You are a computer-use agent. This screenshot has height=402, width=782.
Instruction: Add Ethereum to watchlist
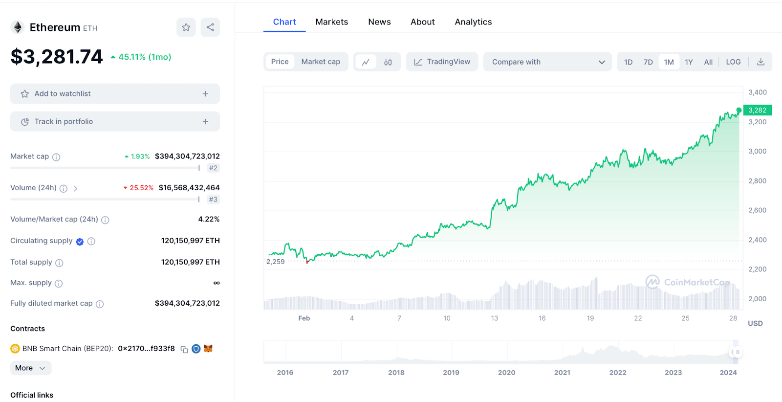coord(115,94)
